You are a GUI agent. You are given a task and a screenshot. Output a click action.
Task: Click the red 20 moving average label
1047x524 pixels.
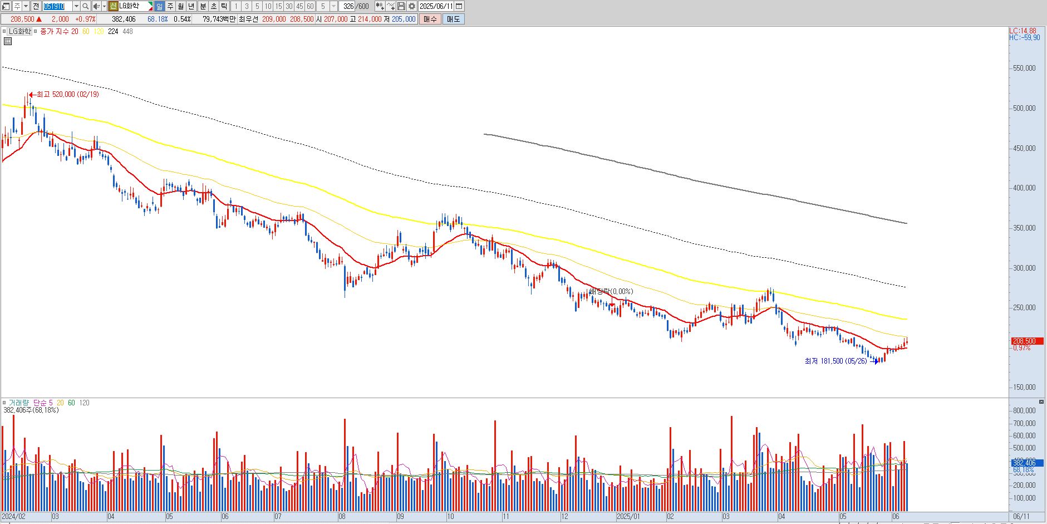tap(75, 32)
